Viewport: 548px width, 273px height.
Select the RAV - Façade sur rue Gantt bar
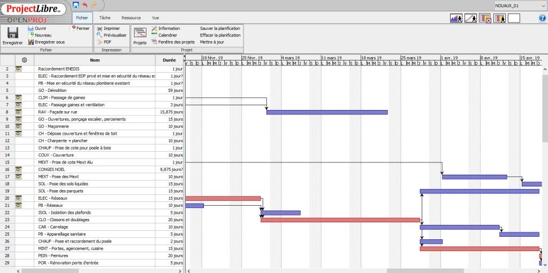(x=326, y=112)
